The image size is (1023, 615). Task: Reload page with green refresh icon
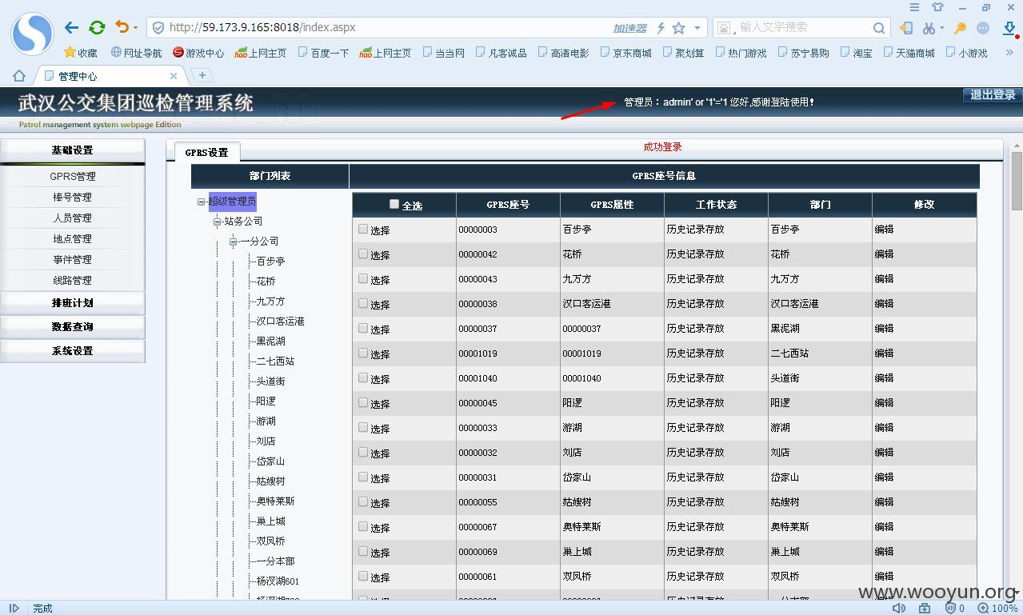(x=97, y=27)
